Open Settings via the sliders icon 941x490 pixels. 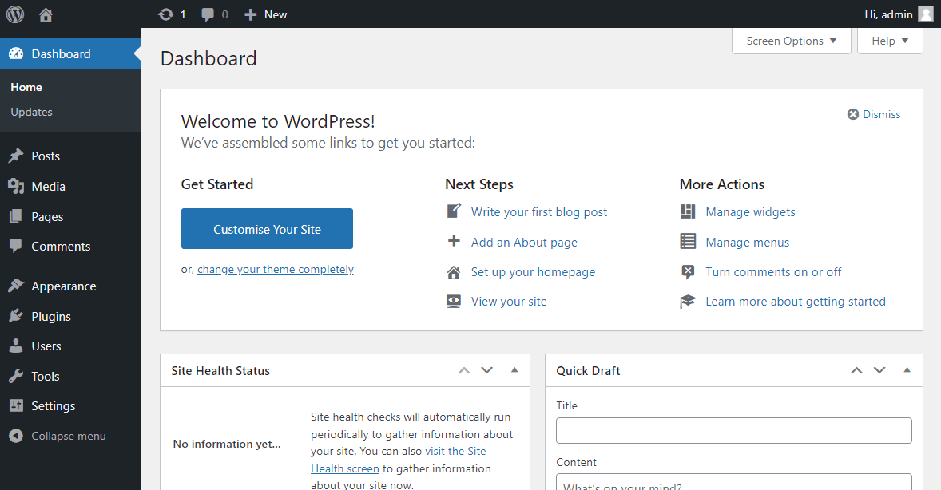[18, 405]
